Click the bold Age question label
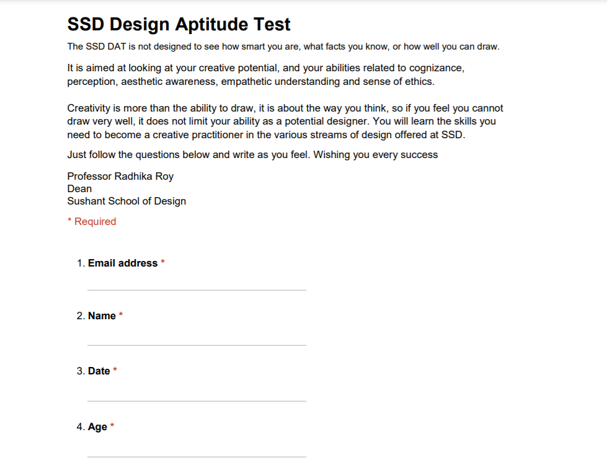Image resolution: width=607 pixels, height=468 pixels. tap(97, 427)
